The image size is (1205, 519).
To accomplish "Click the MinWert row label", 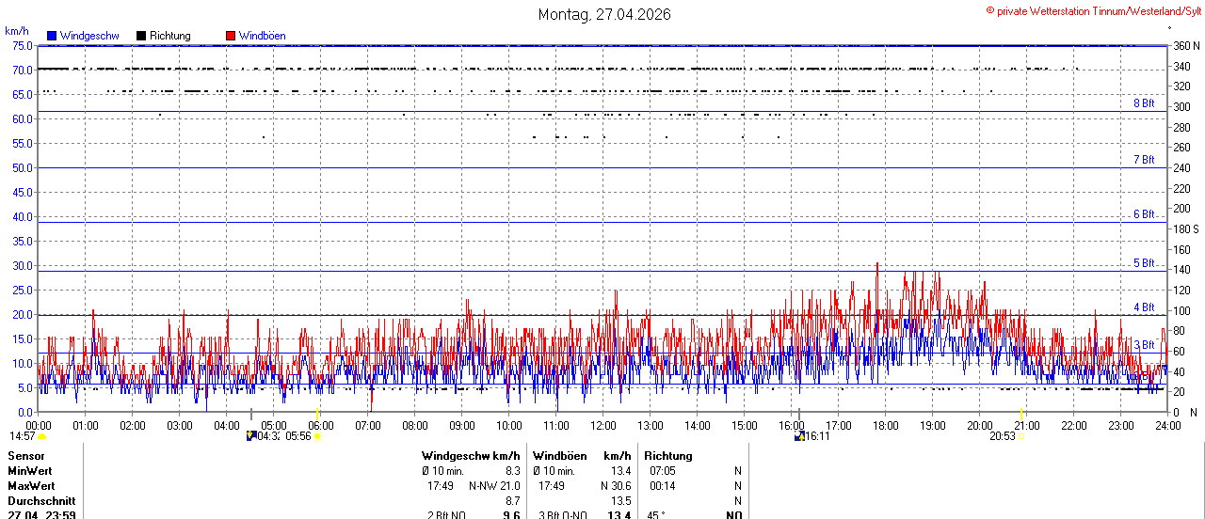I will [x=31, y=471].
